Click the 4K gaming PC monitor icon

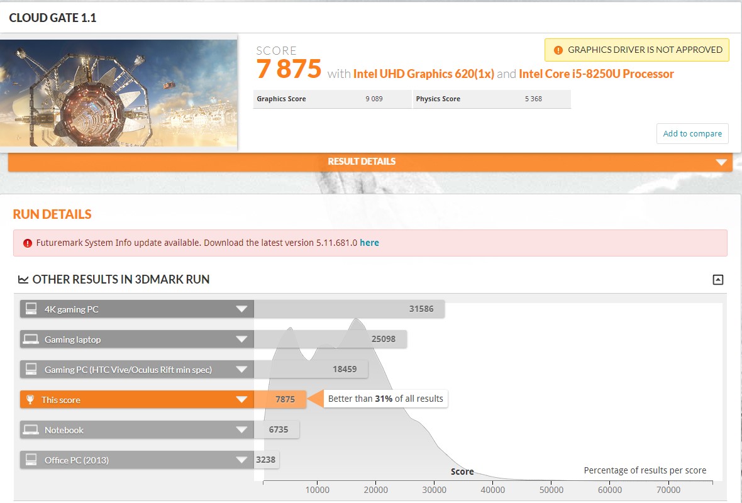click(31, 309)
